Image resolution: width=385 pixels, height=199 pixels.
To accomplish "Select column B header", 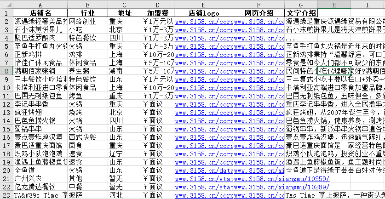I will click(x=88, y=5).
